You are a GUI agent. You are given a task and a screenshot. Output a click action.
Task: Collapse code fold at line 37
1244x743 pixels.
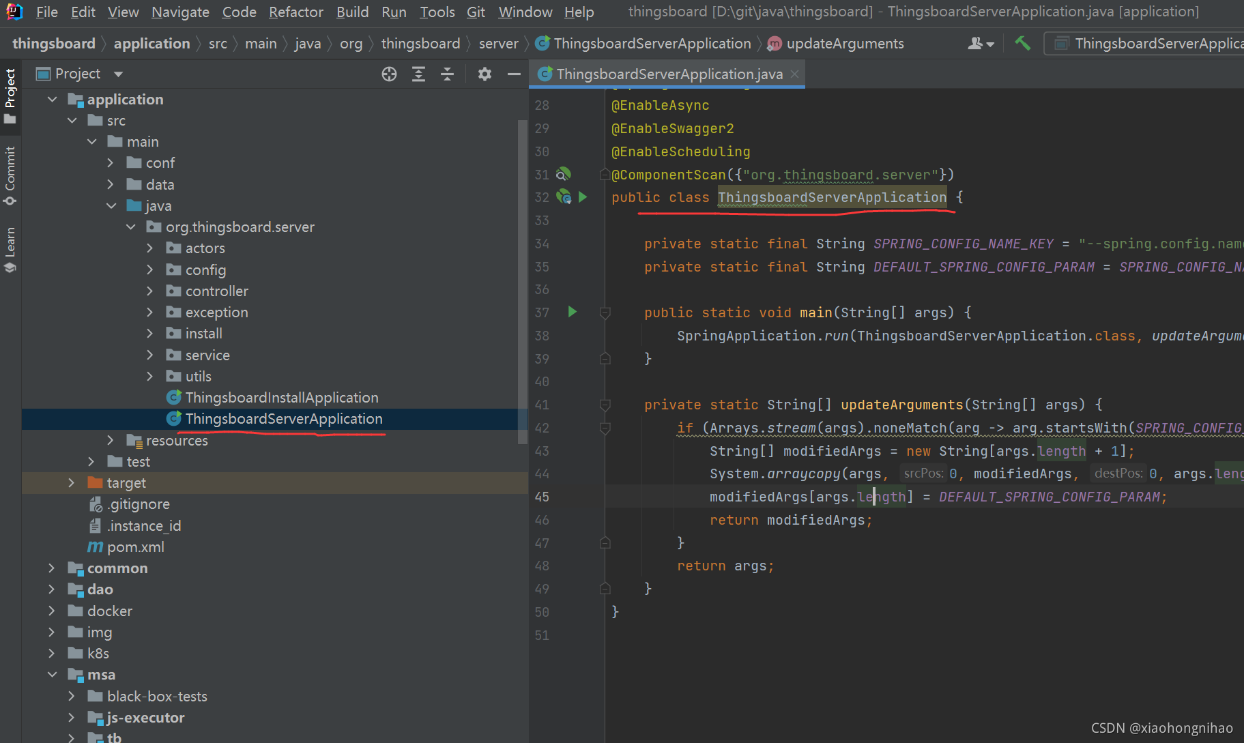(x=605, y=312)
